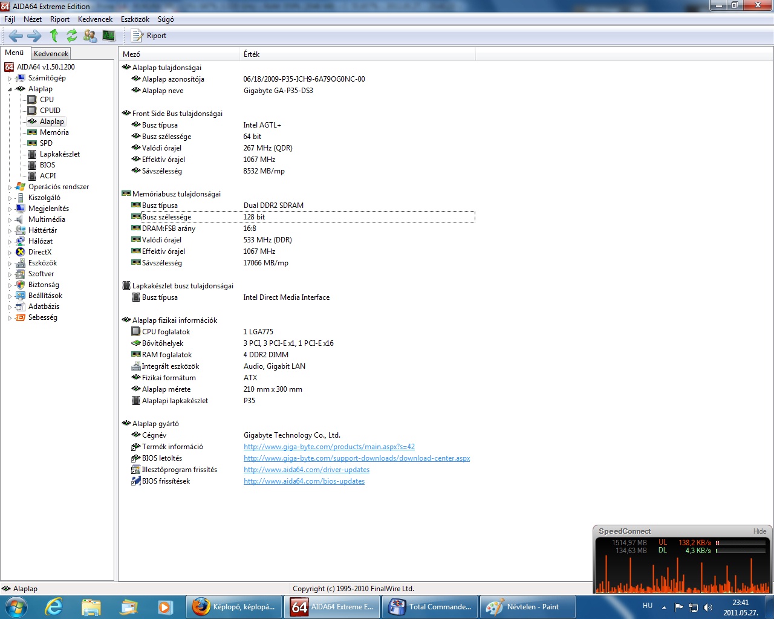Click the Forward arrow toolbar icon

coord(34,36)
